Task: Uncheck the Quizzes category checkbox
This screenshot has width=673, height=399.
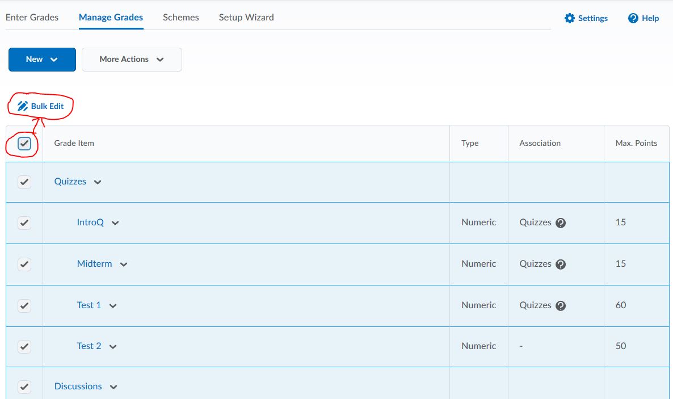Action: 24,182
